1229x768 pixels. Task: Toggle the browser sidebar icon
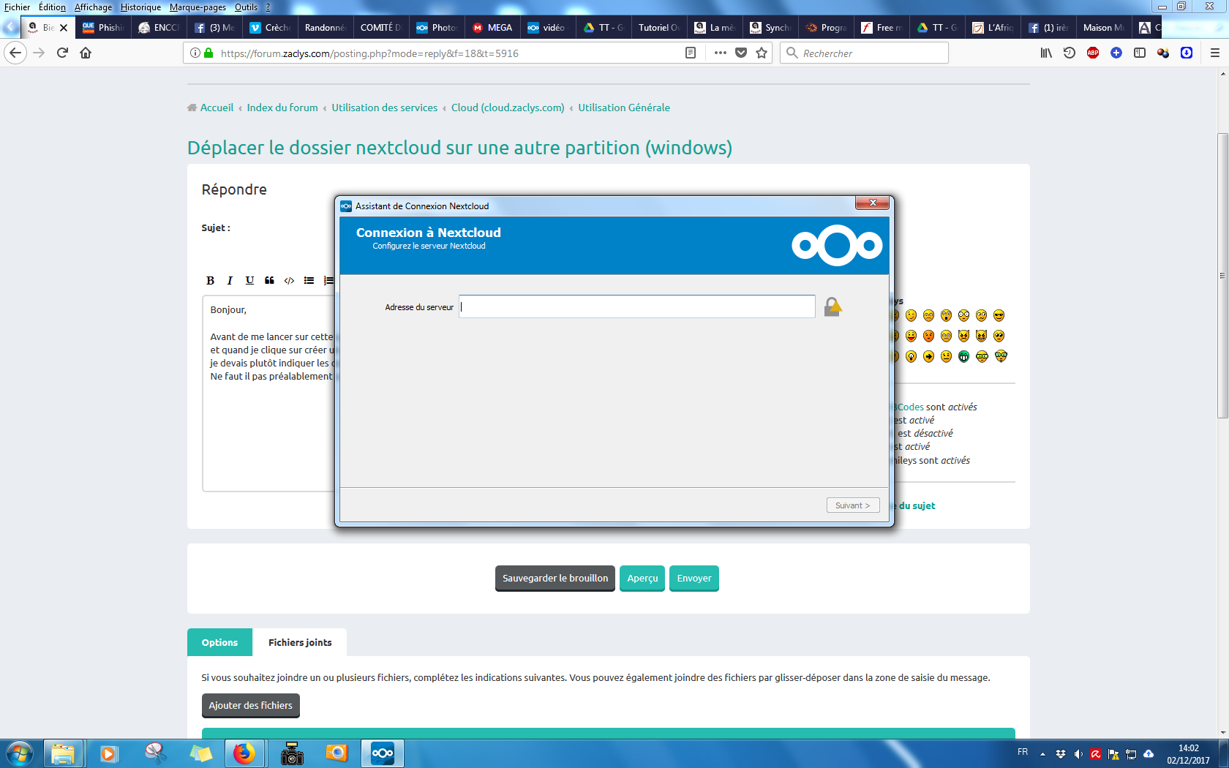[1139, 53]
